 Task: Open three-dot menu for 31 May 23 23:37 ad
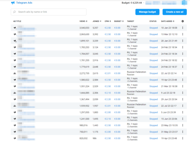point(182,132)
